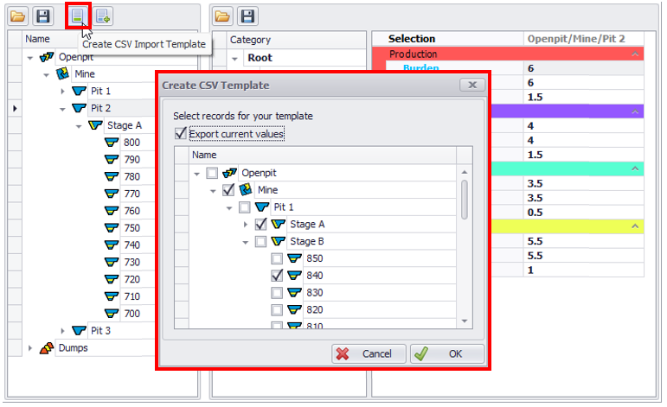Image resolution: width=667 pixels, height=407 pixels.
Task: Check the 830 bench checkbox
Action: point(277,293)
